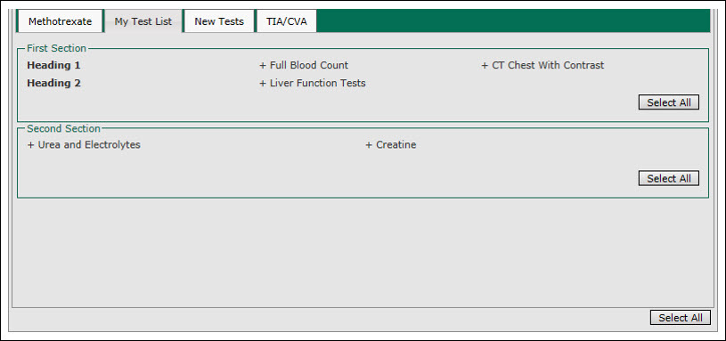
Task: Open the Methotrexate tab
Action: (x=61, y=21)
